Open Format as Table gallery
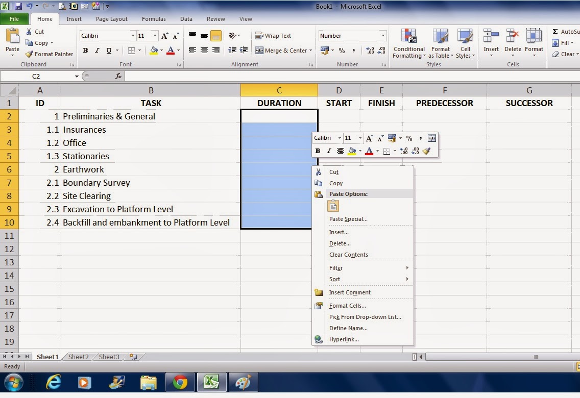Viewport: 580px width, 398px height. [x=441, y=43]
